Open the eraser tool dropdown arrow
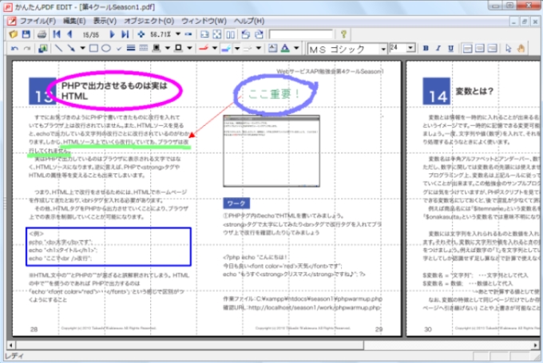The width and height of the screenshot is (543, 363). (259, 49)
